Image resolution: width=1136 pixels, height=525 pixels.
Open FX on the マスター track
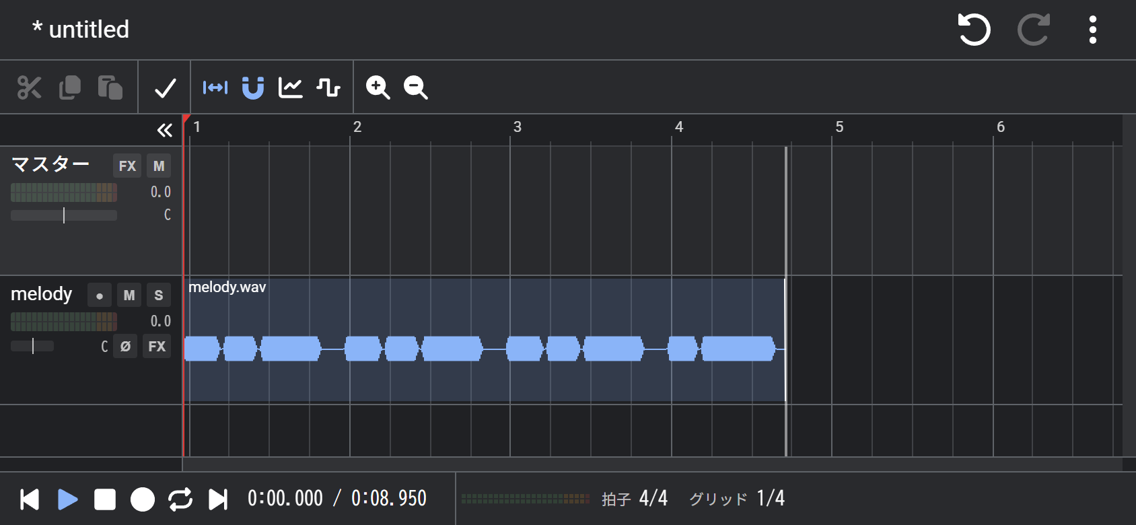(x=127, y=166)
